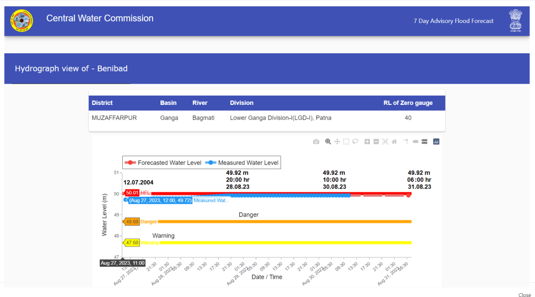Click the Central Water Commission logo

tap(21, 21)
